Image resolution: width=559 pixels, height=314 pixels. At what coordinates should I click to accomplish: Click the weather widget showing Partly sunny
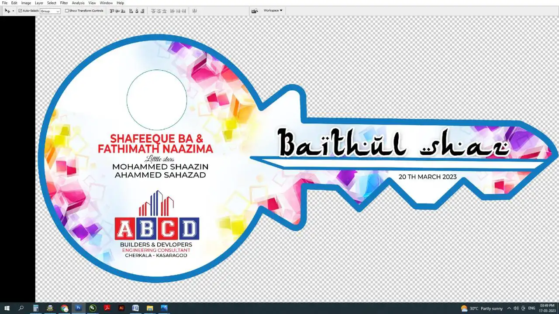(482, 308)
